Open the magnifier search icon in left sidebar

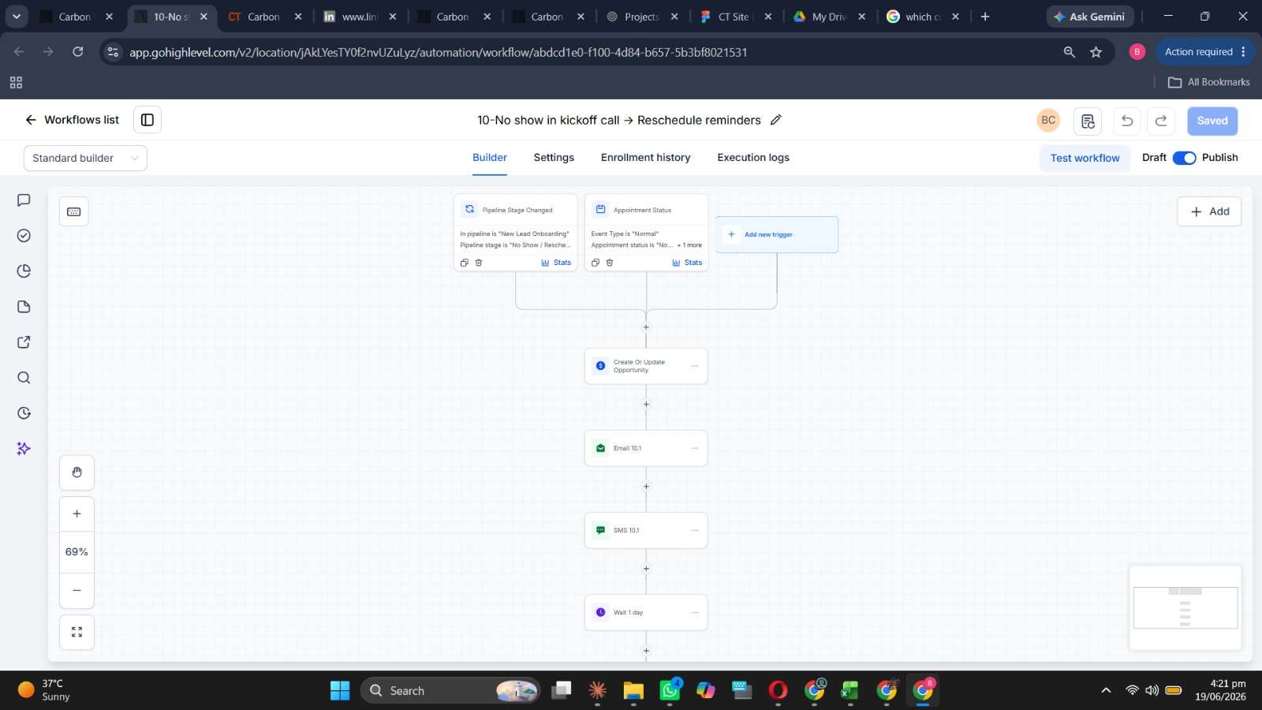pos(24,378)
